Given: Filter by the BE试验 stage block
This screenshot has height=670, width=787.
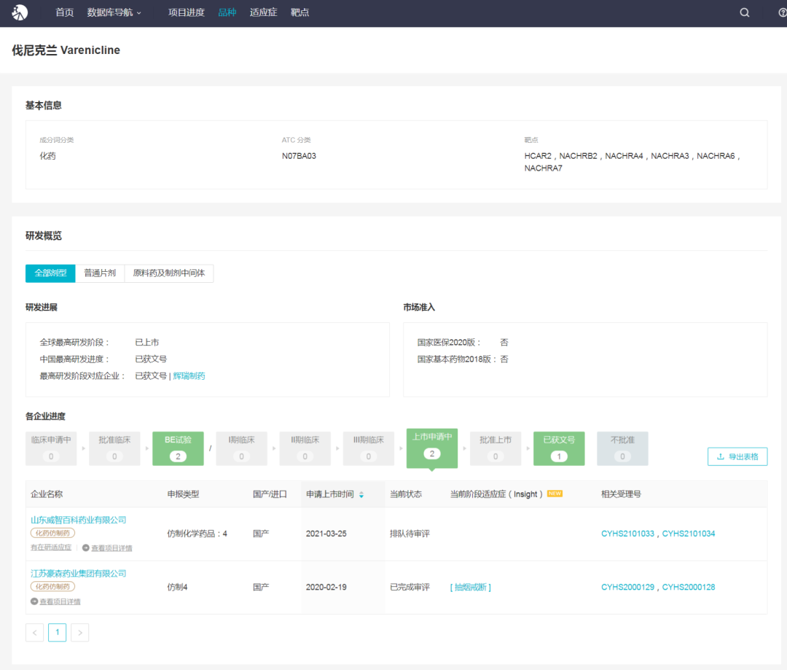Looking at the screenshot, I should click(x=178, y=448).
